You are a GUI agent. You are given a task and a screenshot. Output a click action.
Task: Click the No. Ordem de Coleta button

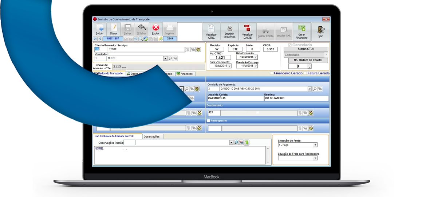[x=308, y=61]
